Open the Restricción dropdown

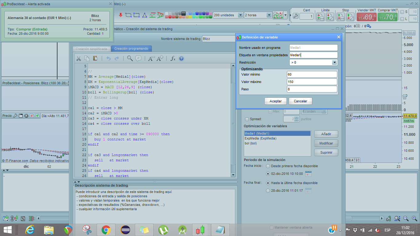[x=335, y=62]
